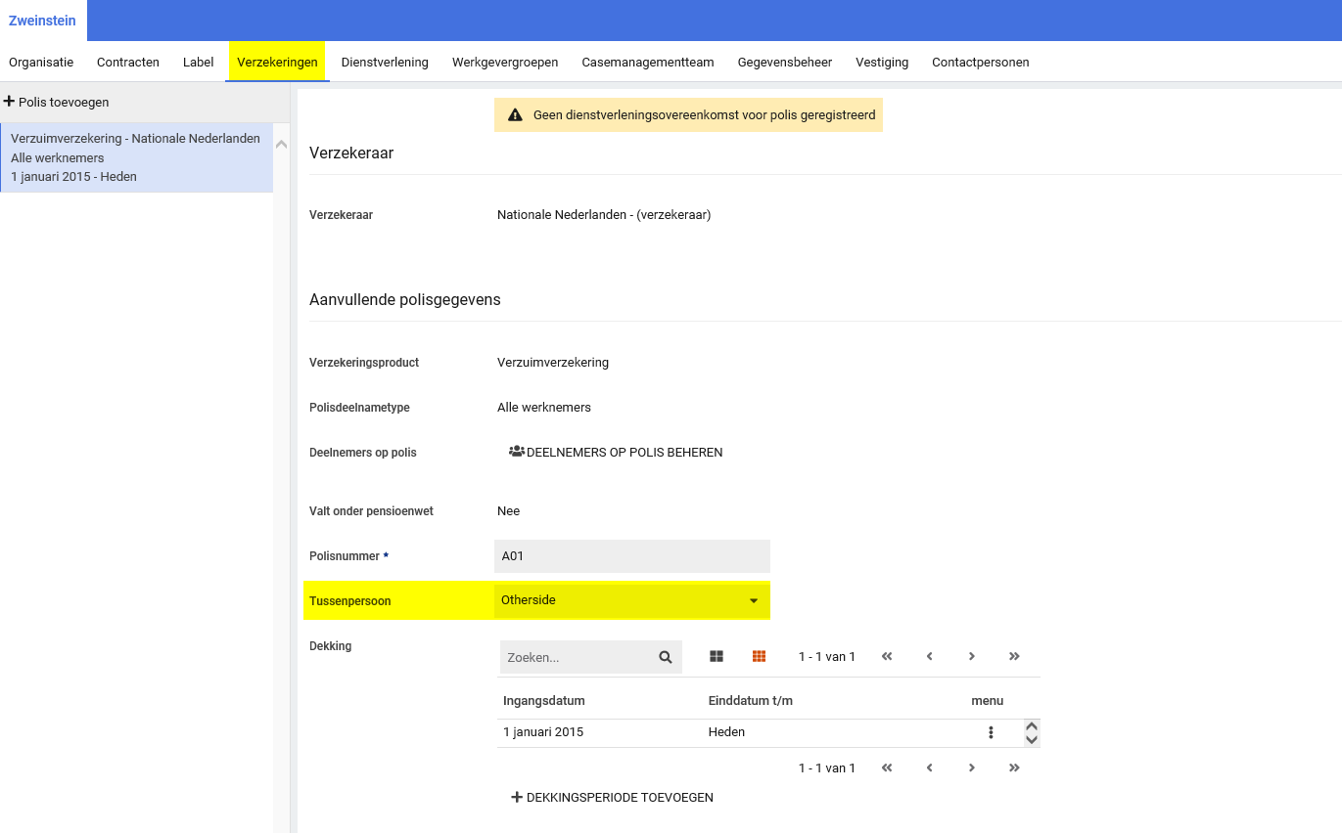1342x833 pixels.
Task: Open the three-dot menu for the 2015 row
Action: point(991,732)
